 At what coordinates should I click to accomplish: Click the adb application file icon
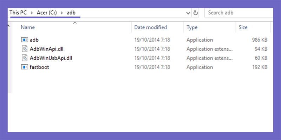click(25, 40)
